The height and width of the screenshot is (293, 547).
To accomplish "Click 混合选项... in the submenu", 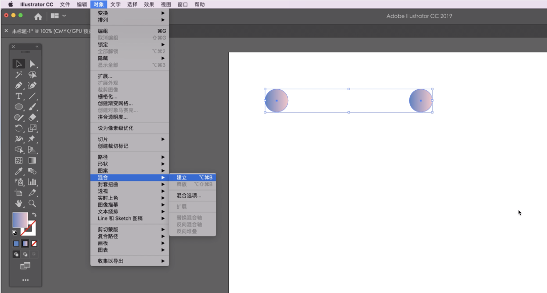I will pos(189,195).
